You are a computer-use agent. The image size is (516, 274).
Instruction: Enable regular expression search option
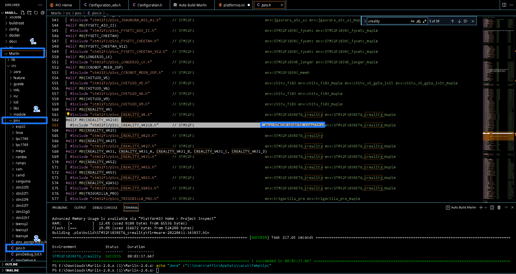click(425, 21)
